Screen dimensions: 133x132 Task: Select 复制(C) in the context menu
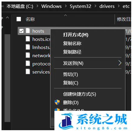click(x=70, y=83)
